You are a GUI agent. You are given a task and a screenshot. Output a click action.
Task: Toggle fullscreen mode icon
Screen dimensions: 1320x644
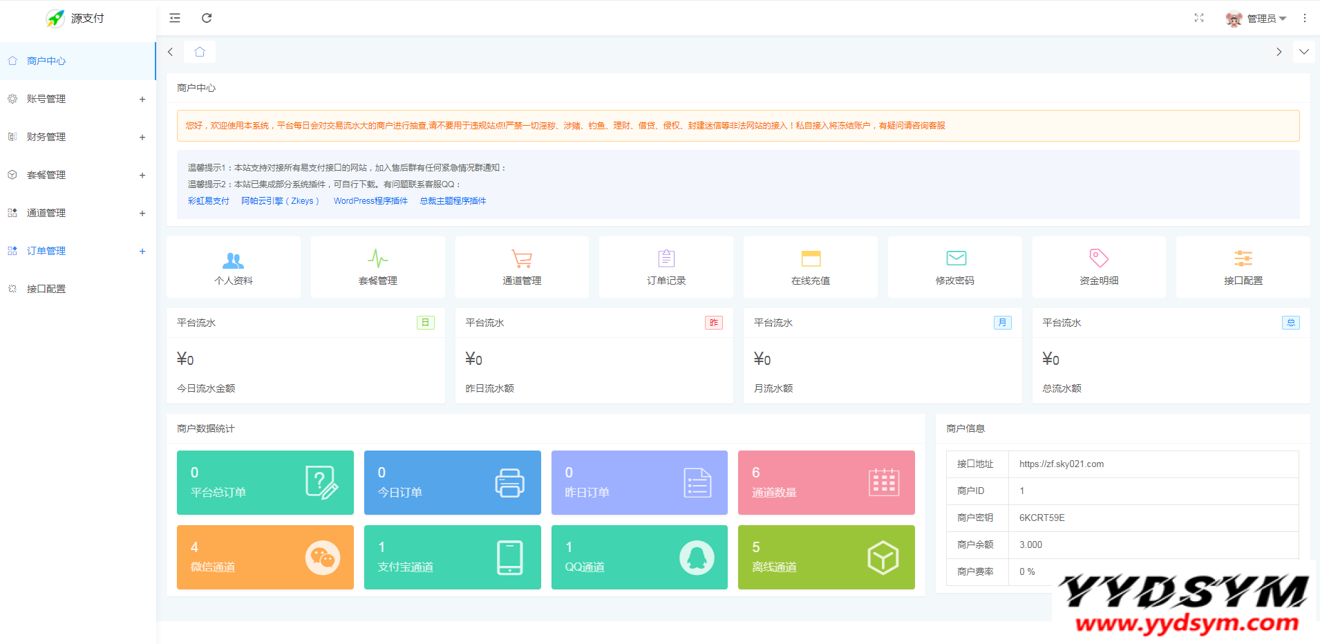coord(1199,18)
